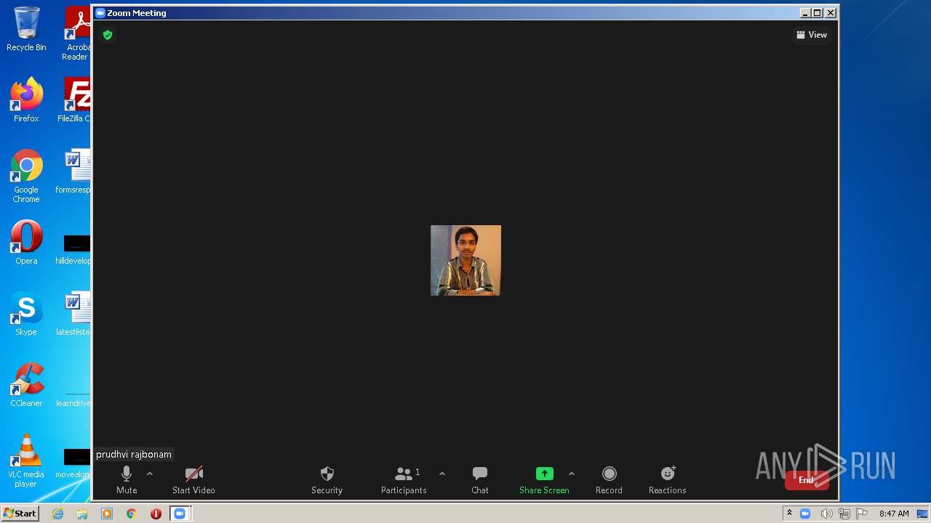The width and height of the screenshot is (931, 523).
Task: Launch Google Chrome desktop shortcut
Action: coord(26,176)
